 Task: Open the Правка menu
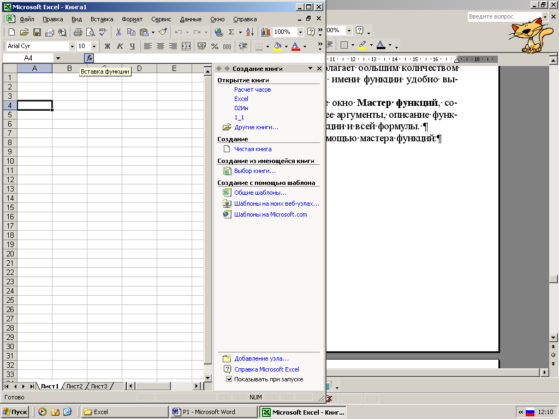tap(53, 19)
